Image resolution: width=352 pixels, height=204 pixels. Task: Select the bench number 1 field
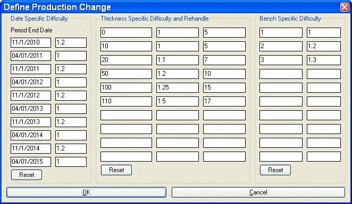tap(281, 32)
